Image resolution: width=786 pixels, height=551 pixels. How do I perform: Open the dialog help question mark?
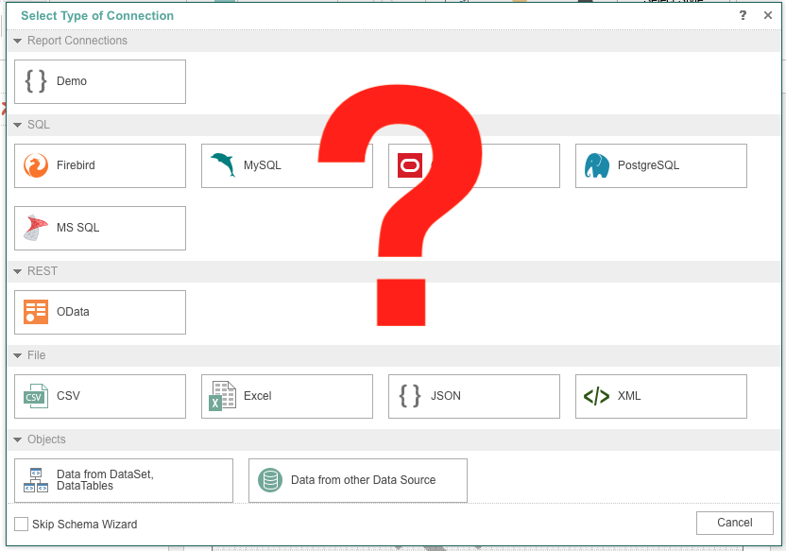pyautogui.click(x=743, y=16)
